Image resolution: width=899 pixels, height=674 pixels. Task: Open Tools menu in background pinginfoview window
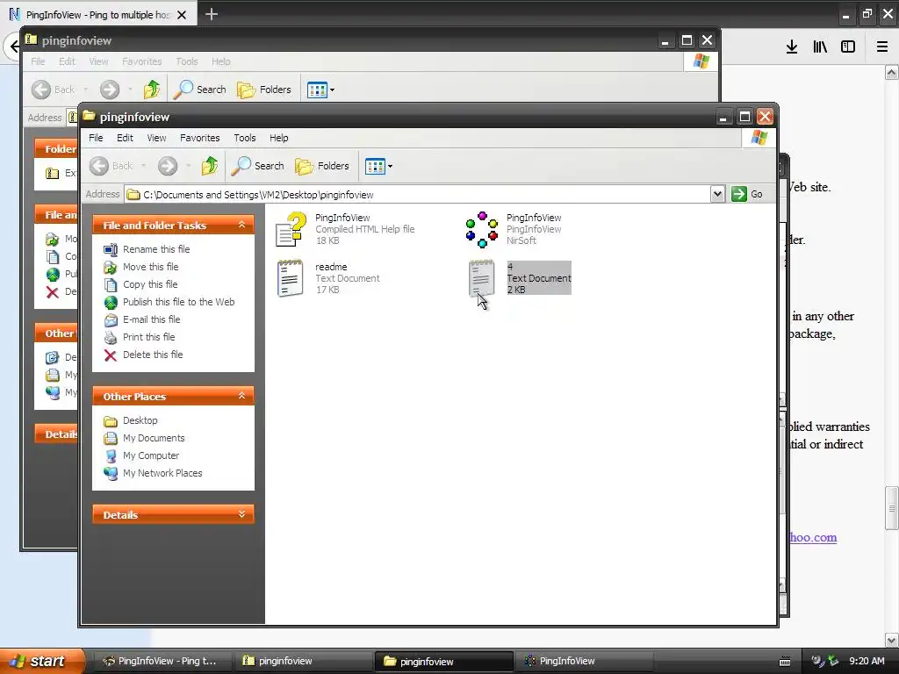click(187, 61)
